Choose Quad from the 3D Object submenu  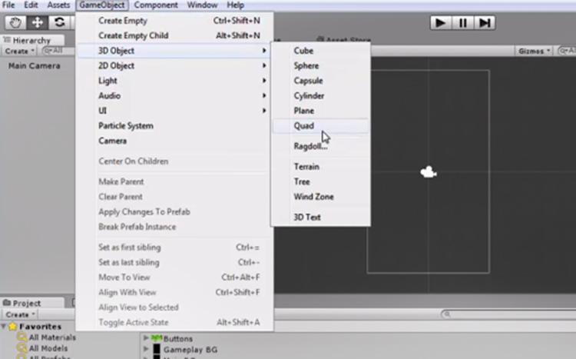(x=304, y=126)
